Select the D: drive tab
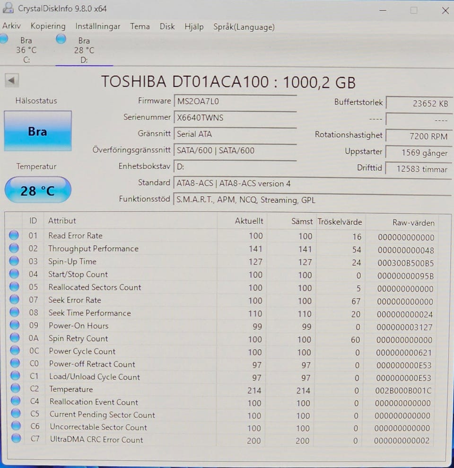The height and width of the screenshot is (468, 454). pyautogui.click(x=84, y=50)
